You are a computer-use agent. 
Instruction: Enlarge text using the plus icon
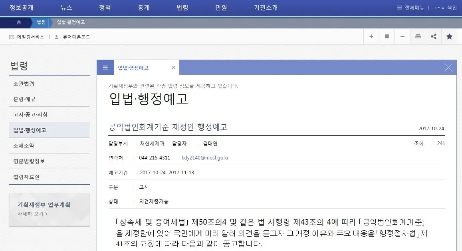[x=371, y=36]
